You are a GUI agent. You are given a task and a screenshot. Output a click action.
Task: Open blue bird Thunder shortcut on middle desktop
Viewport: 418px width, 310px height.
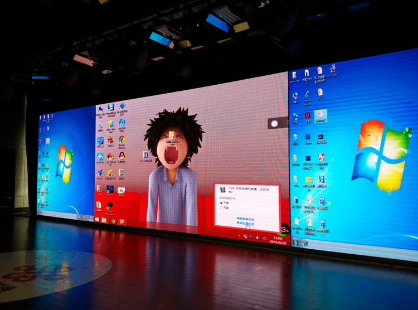[x=100, y=173]
